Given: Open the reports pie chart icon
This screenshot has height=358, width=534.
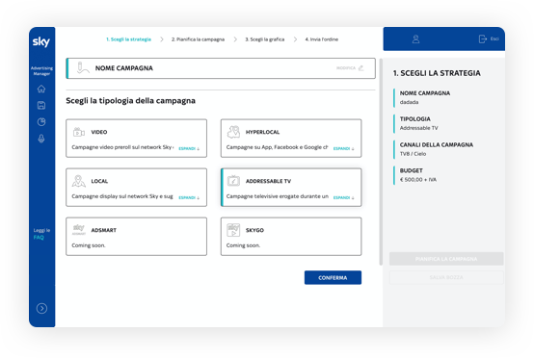Looking at the screenshot, I should click(41, 121).
